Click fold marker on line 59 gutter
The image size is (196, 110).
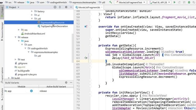click(x=90, y=45)
